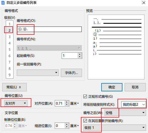Select level 8 in the level list
148x133 pixels.
[x=10, y=68]
